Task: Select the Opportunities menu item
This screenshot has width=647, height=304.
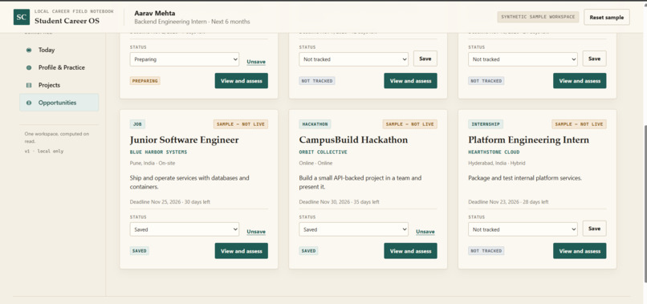Action: pos(59,103)
